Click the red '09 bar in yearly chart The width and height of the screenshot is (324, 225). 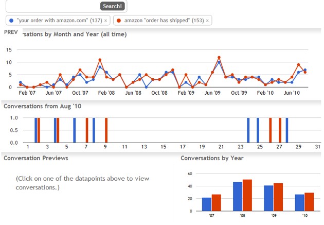coord(278,197)
